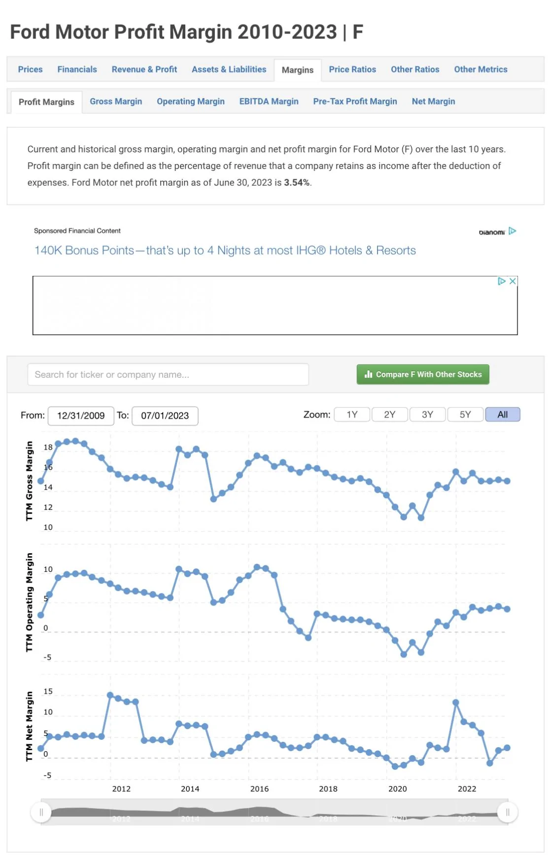Viewport: 552px width, 862px height.
Task: Select the All zoom option
Action: click(x=503, y=415)
